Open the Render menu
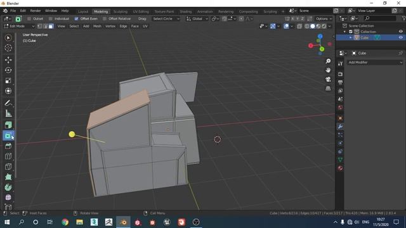Image resolution: width=406 pixels, height=228 pixels. point(36,11)
